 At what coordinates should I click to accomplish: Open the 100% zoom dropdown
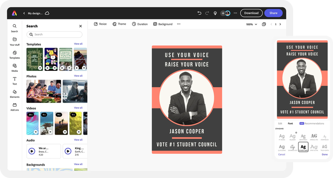coord(251,24)
